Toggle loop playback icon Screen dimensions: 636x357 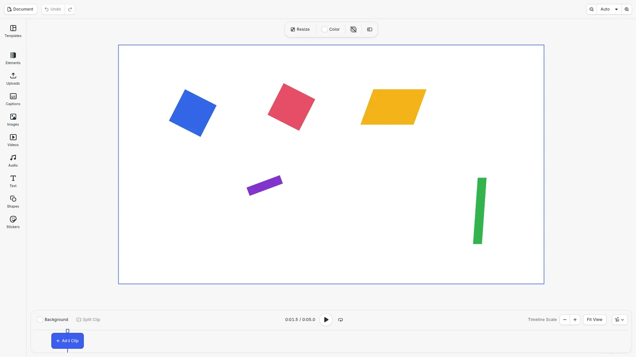(341, 320)
